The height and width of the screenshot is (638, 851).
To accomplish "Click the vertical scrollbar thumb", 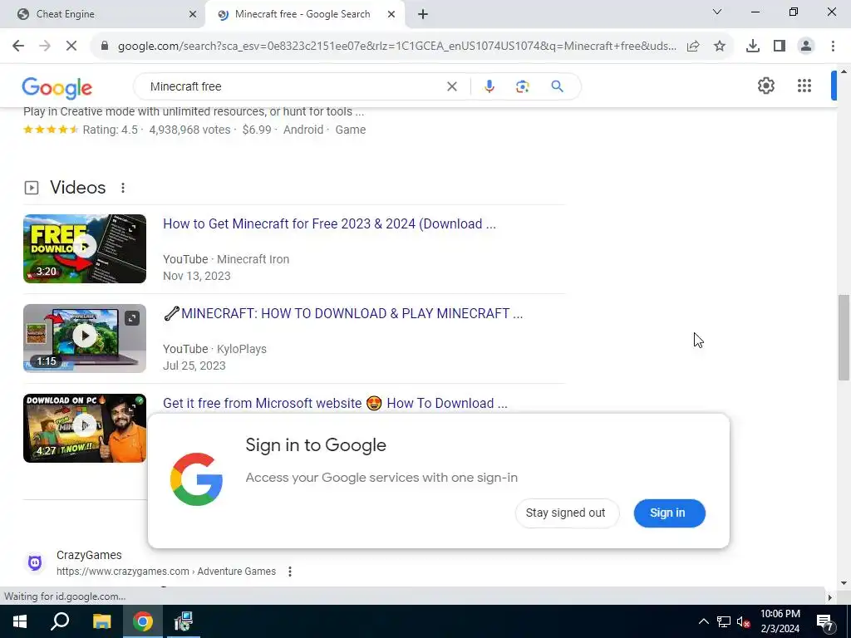I will click(844, 337).
